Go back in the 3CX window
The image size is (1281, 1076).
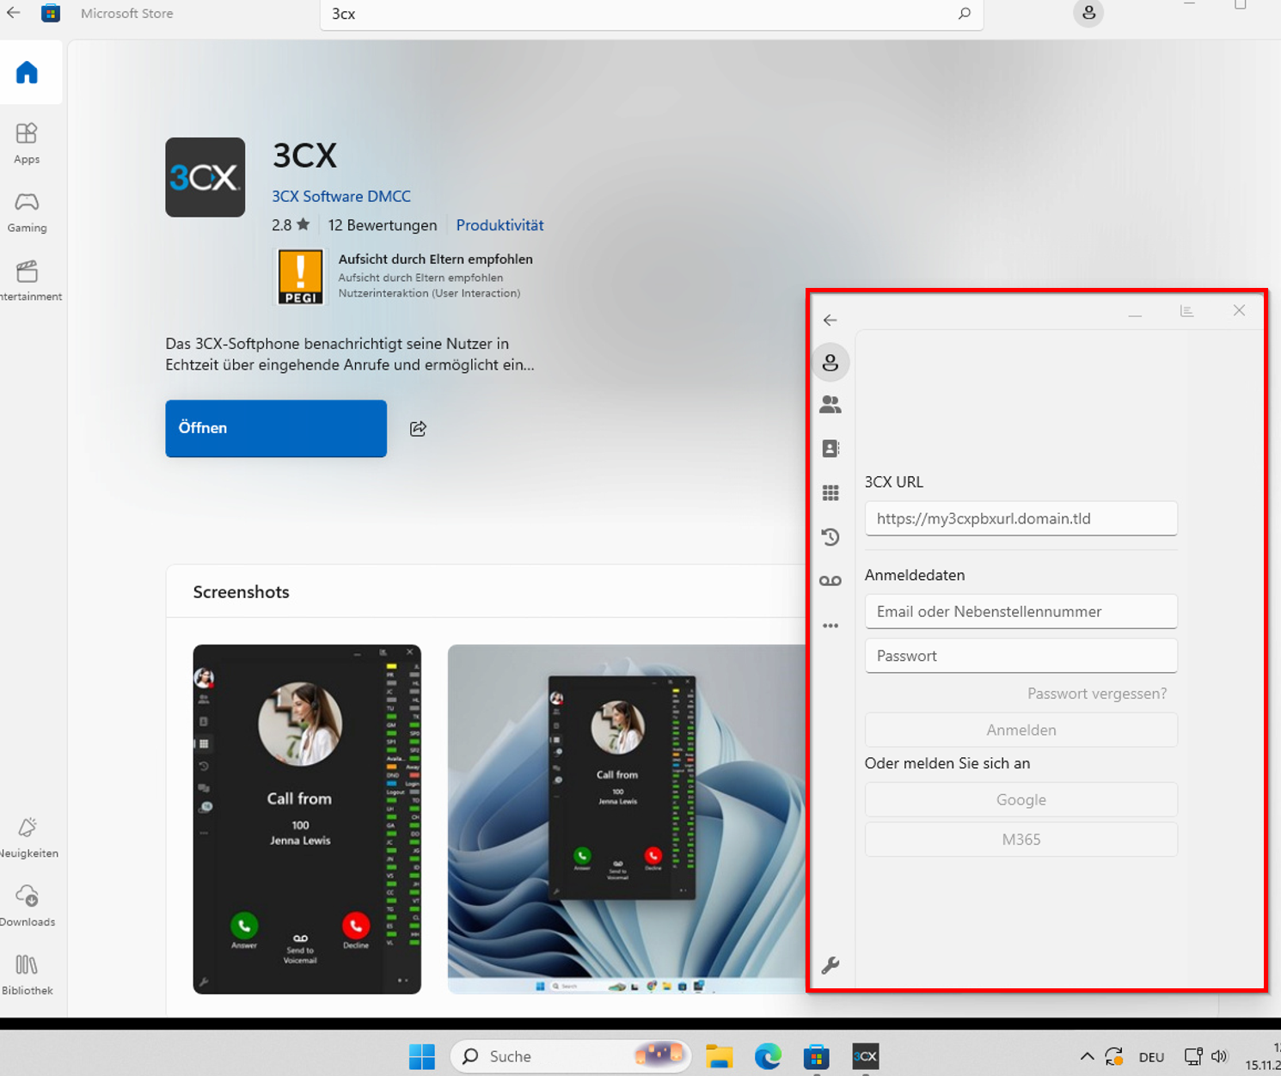(x=830, y=321)
